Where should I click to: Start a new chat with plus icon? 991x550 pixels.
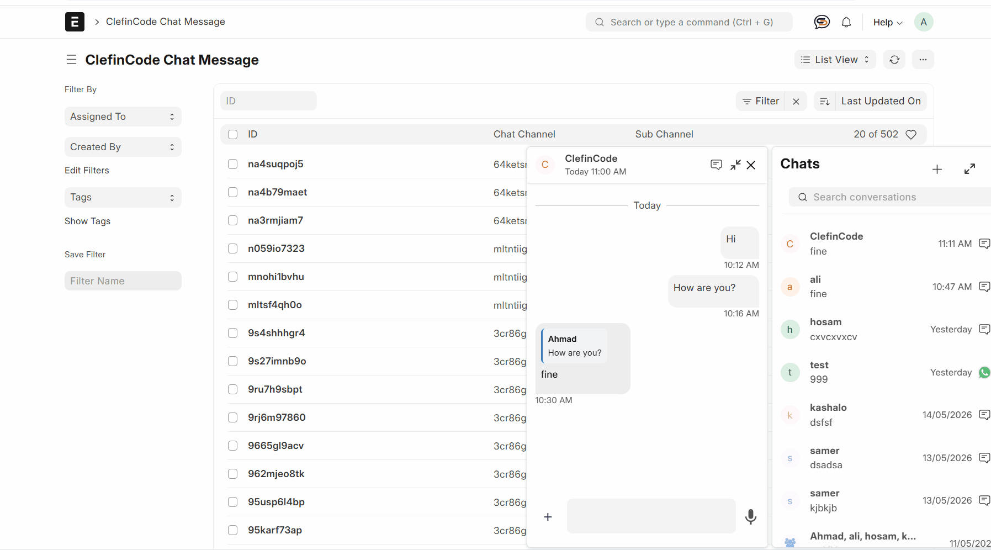pos(937,169)
